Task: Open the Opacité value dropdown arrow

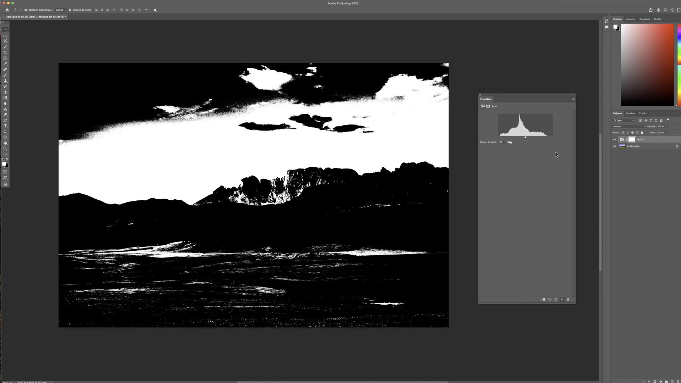Action: point(667,127)
